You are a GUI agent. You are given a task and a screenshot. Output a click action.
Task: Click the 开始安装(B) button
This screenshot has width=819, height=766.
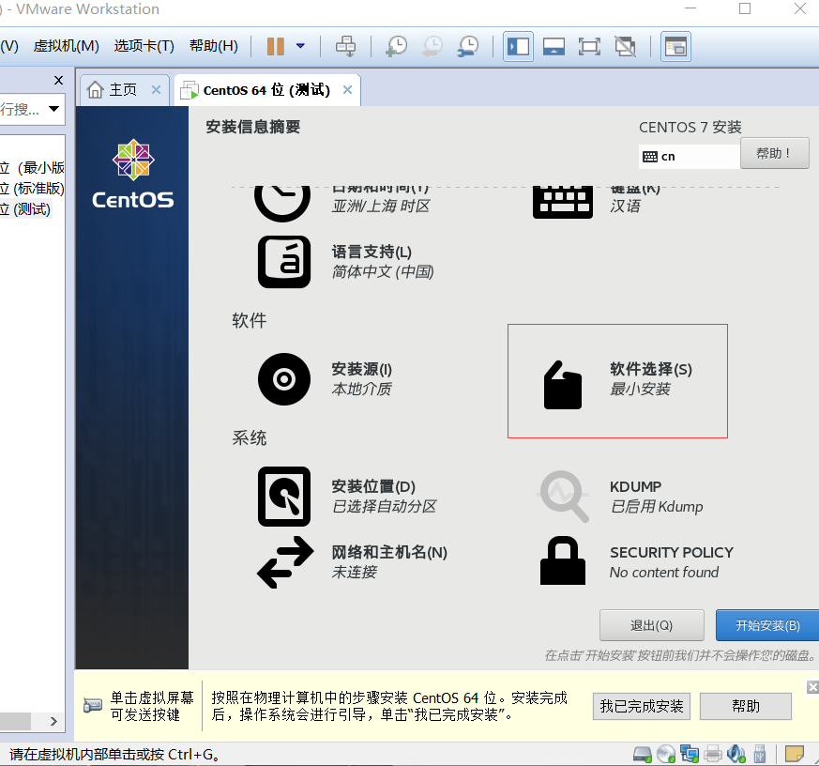tap(767, 625)
